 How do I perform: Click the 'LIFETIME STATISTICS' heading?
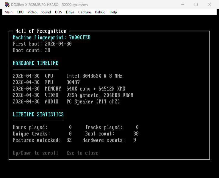38,114
